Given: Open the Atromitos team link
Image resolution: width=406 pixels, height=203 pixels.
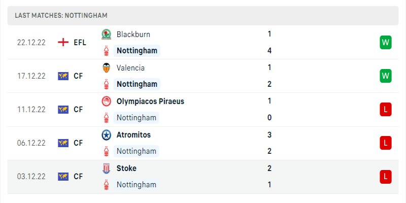Looking at the screenshot, I should pyautogui.click(x=133, y=135).
